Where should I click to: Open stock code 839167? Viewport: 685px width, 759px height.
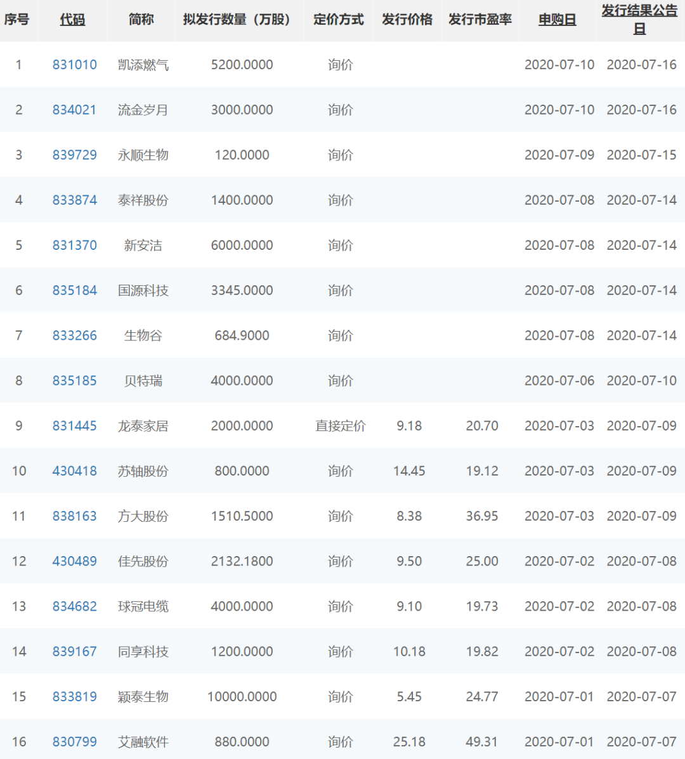75,652
